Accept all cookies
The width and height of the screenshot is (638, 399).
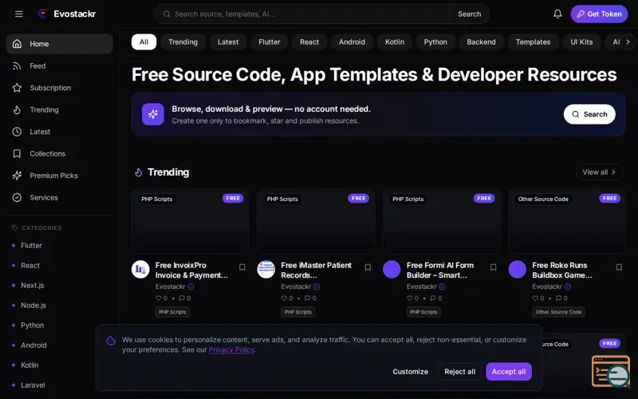pyautogui.click(x=509, y=372)
